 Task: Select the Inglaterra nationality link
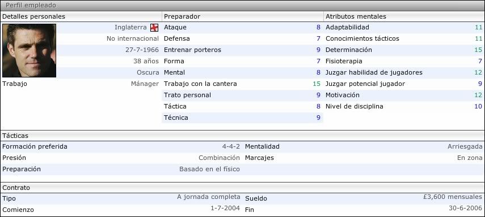click(130, 27)
